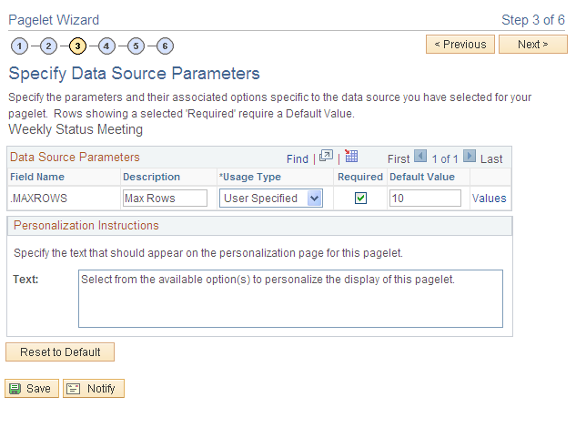Focus the Default Value input field
The width and height of the screenshot is (576, 428).
point(425,199)
